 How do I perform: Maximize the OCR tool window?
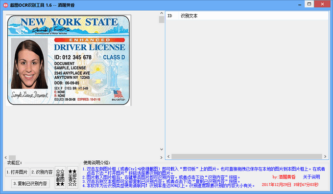click(309, 4)
